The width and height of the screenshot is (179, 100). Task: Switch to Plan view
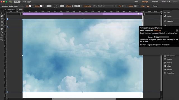pos(136,2)
